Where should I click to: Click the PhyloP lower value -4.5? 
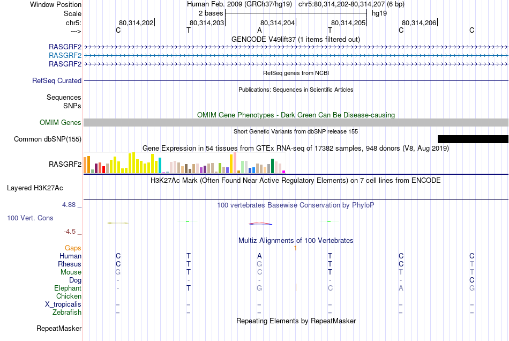tap(70, 232)
